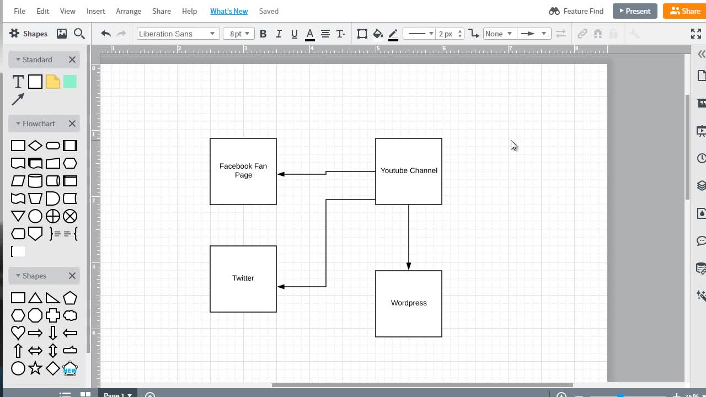The width and height of the screenshot is (706, 397).
Task: Open the line color pencil picker
Action: tap(393, 34)
